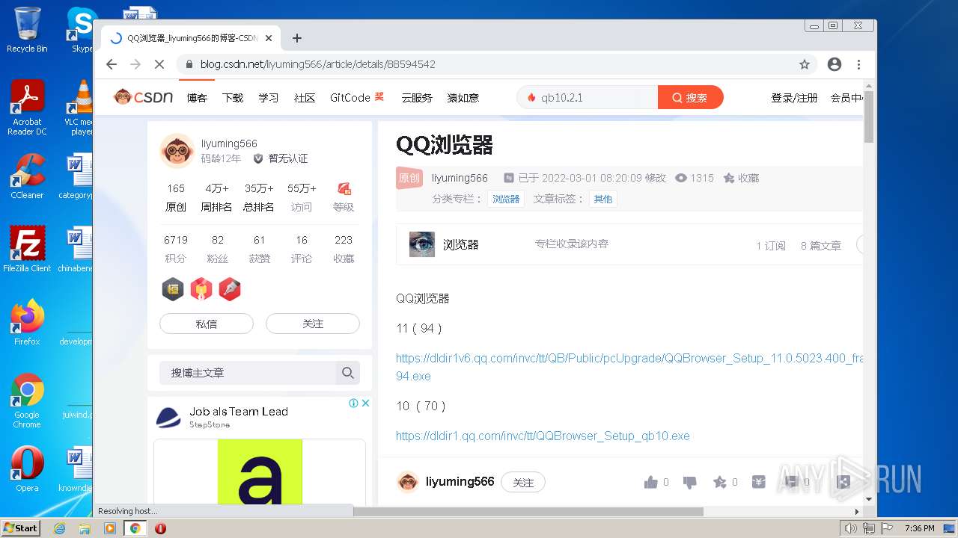Open a new browser tab
The image size is (958, 538).
point(297,38)
